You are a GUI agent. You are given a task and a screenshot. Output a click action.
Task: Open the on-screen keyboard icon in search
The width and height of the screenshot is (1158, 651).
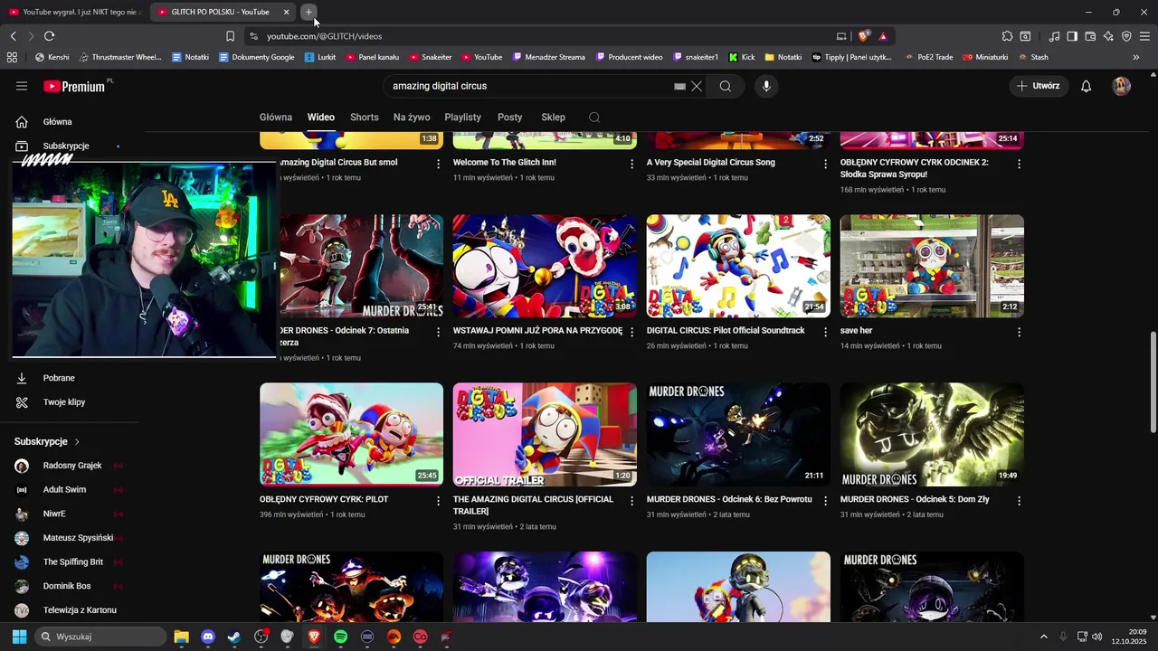679,86
